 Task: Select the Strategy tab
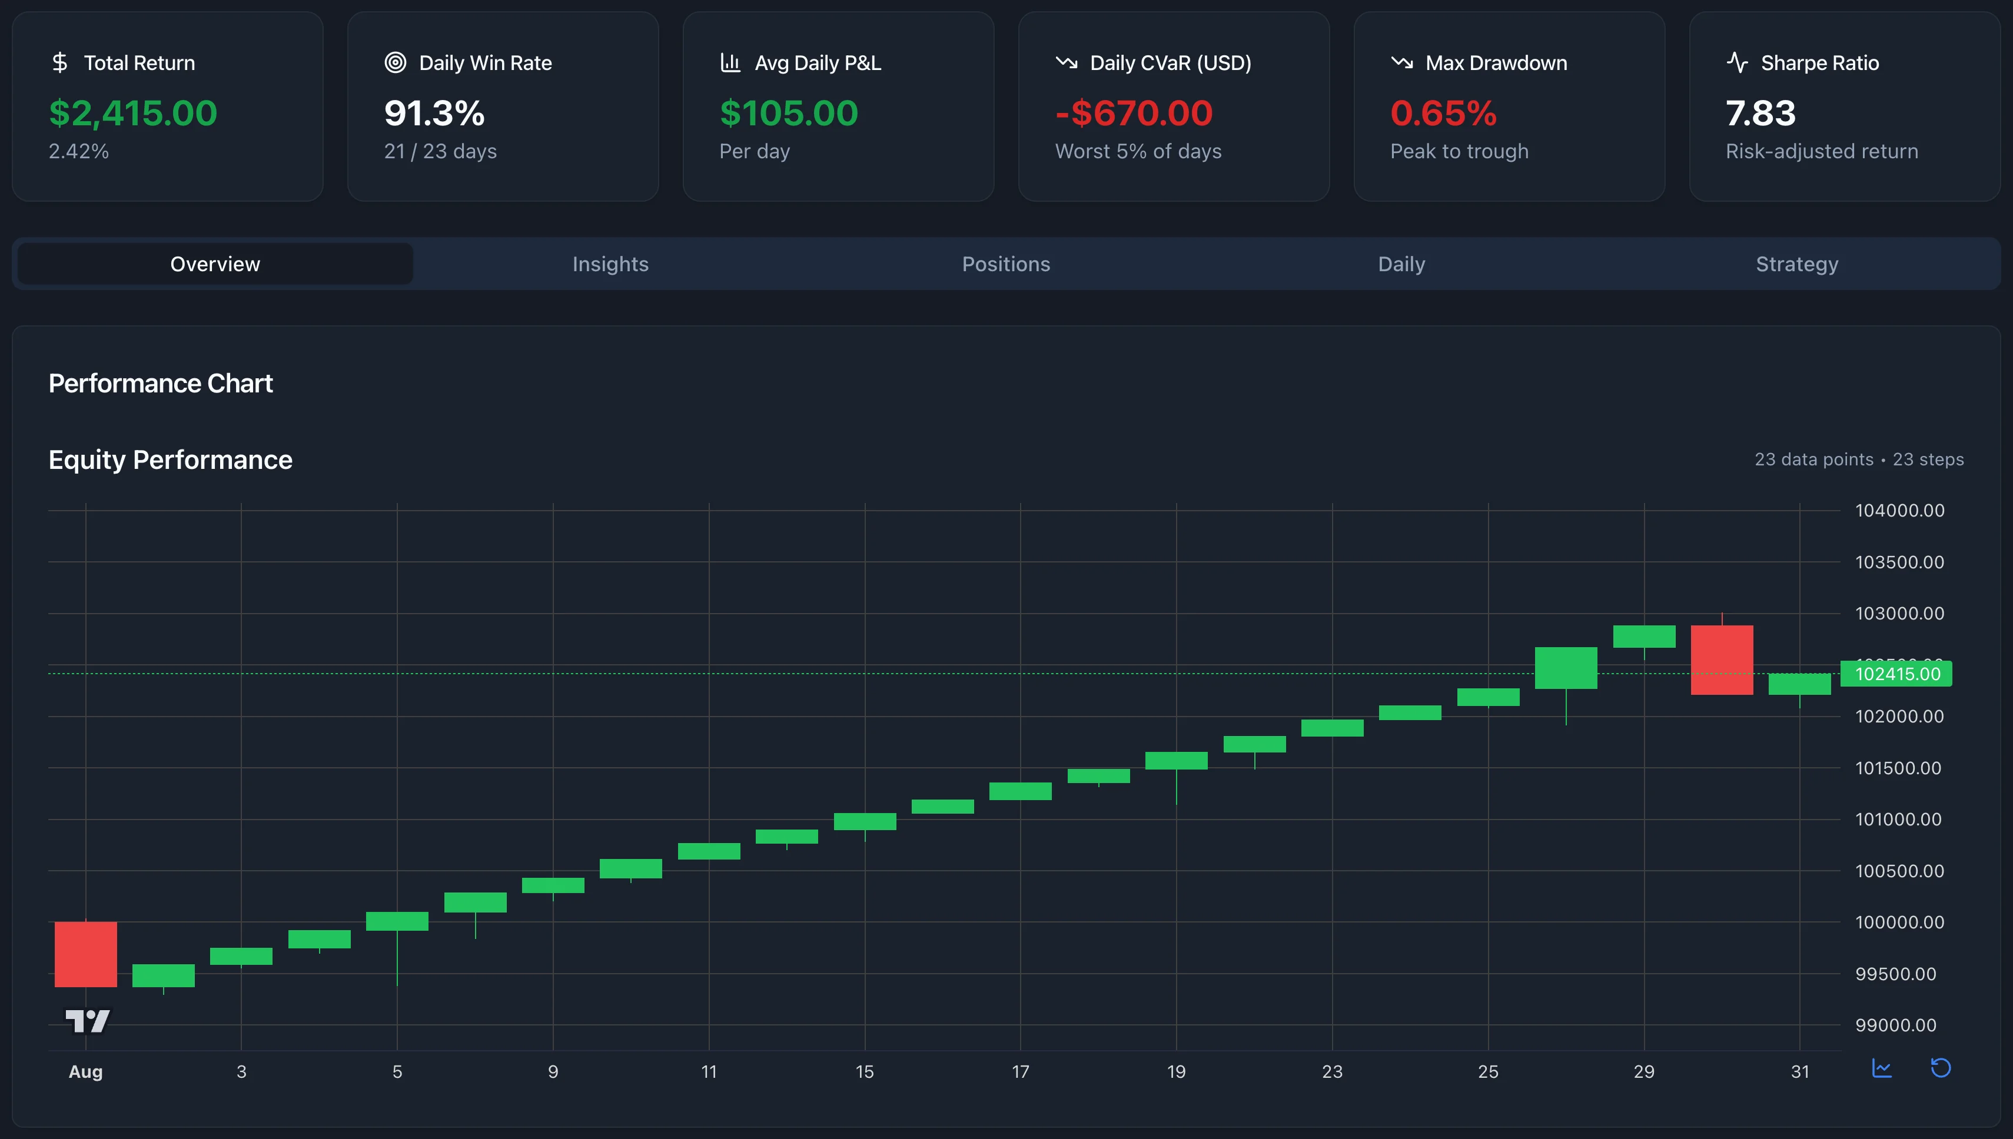pyautogui.click(x=1796, y=264)
